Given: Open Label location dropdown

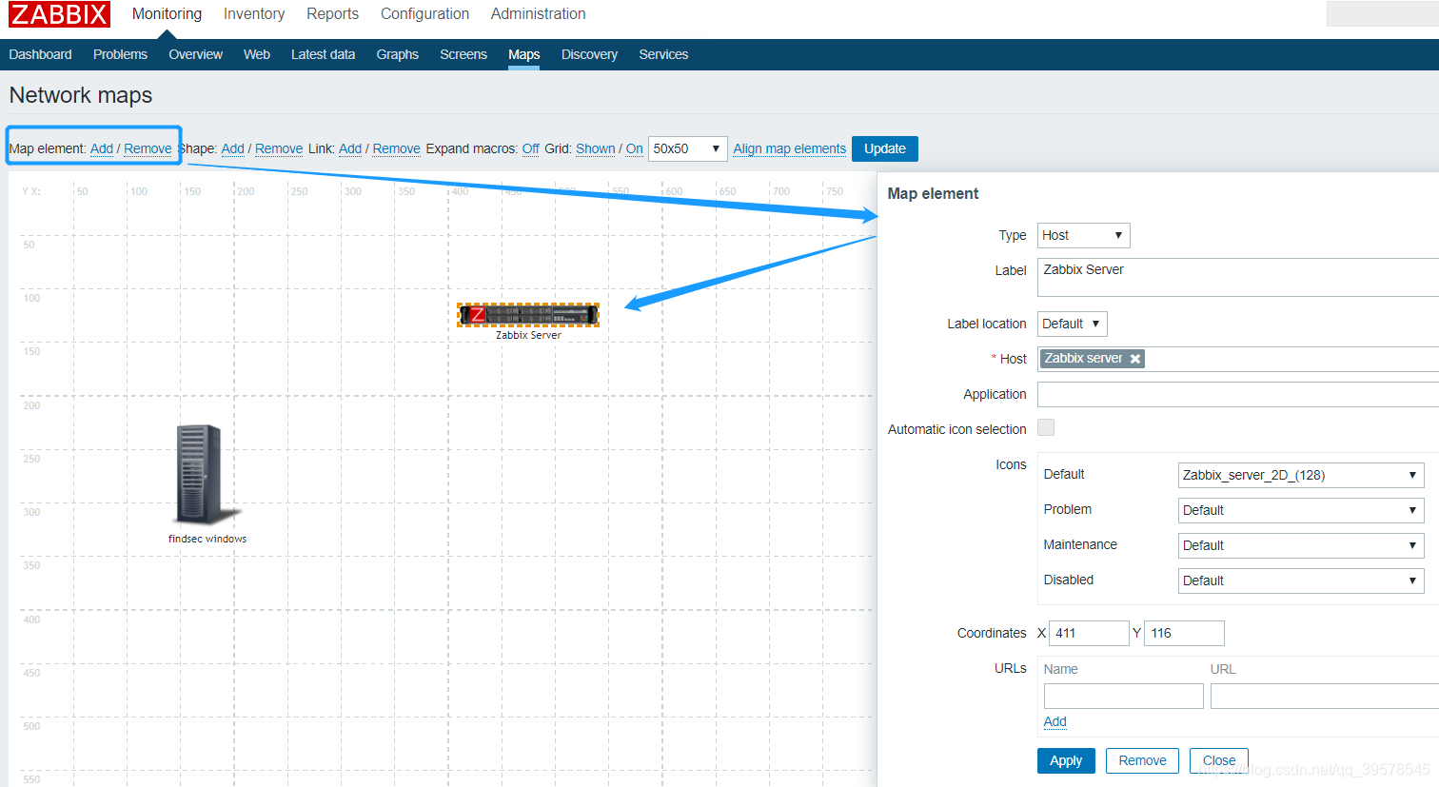Looking at the screenshot, I should 1072,324.
